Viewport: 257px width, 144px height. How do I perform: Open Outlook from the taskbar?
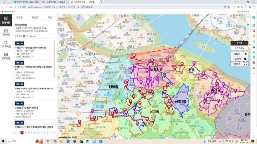[68, 141]
